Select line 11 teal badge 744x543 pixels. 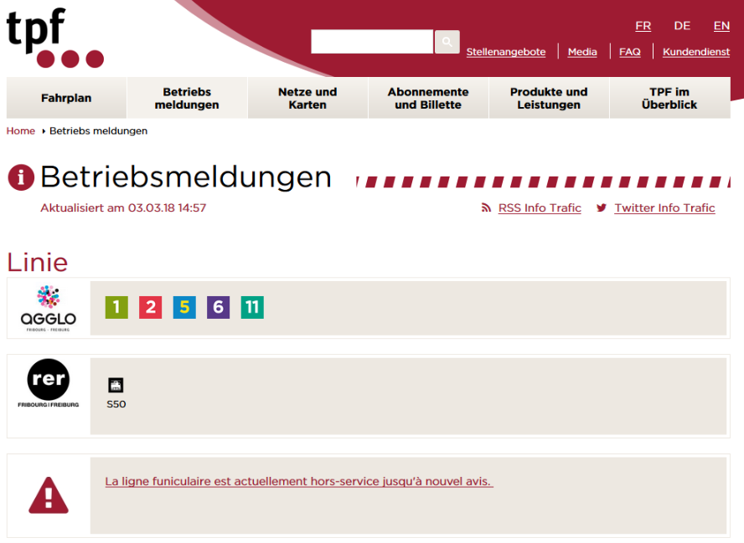click(x=252, y=307)
